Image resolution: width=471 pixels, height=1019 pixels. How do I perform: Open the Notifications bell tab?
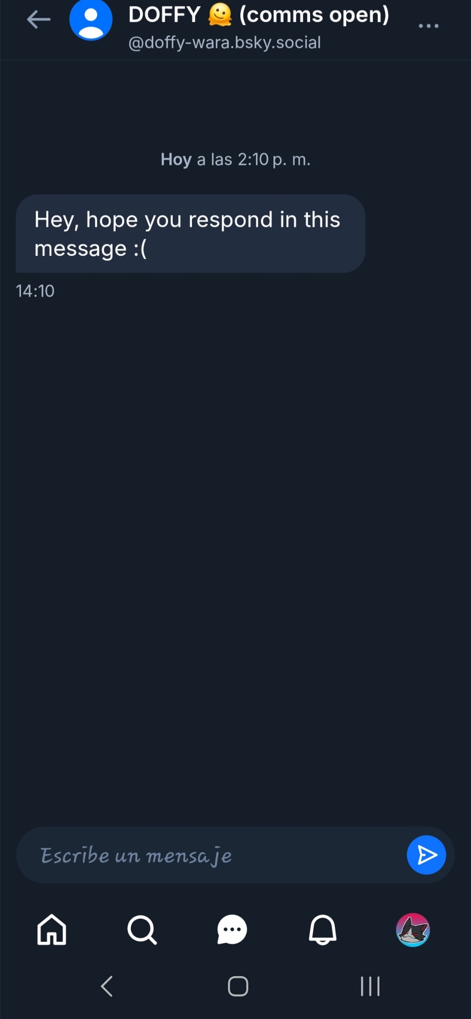[x=323, y=930]
